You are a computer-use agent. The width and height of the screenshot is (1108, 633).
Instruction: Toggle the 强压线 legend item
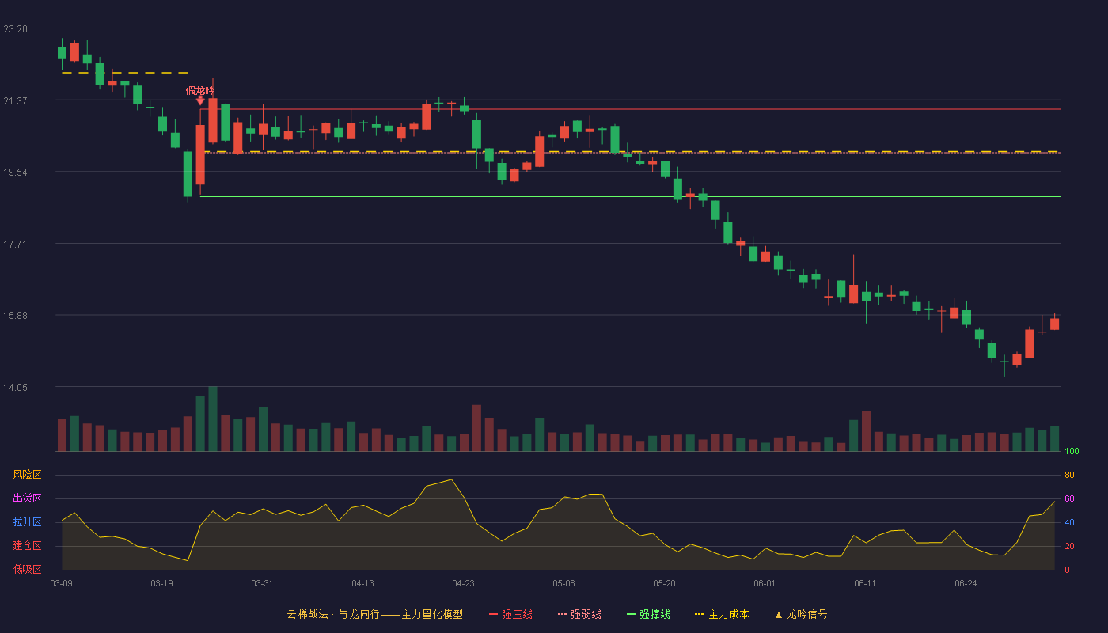click(510, 614)
